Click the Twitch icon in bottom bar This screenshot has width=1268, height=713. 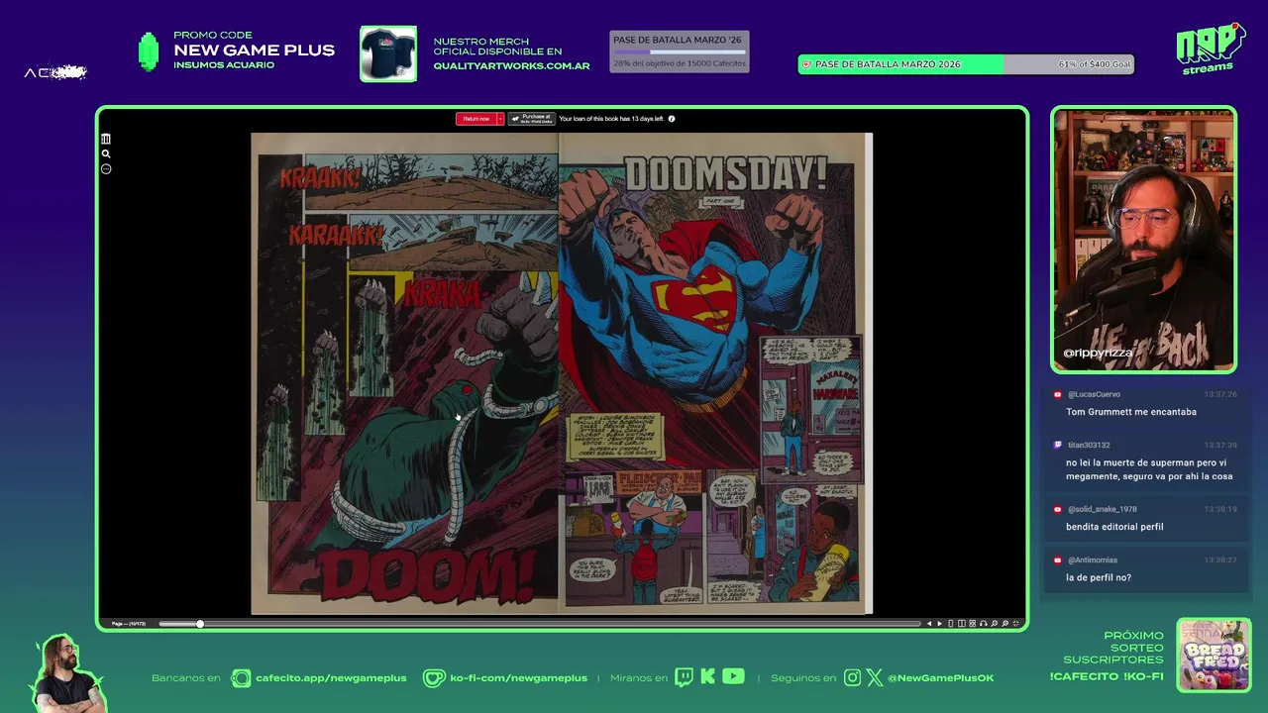684,677
